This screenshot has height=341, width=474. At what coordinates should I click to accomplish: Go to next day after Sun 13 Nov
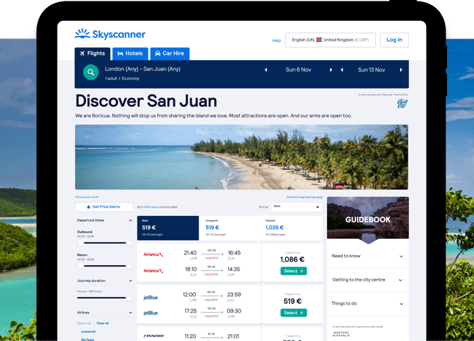click(401, 70)
